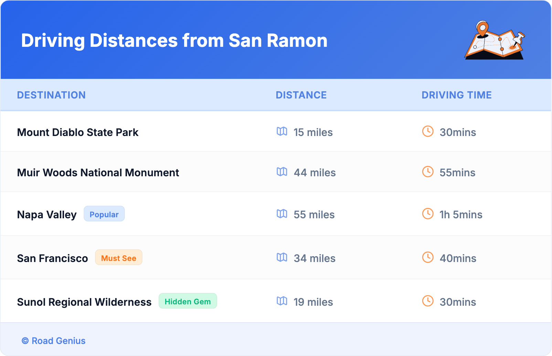Click clock icon in Mount Diablo row

click(428, 132)
